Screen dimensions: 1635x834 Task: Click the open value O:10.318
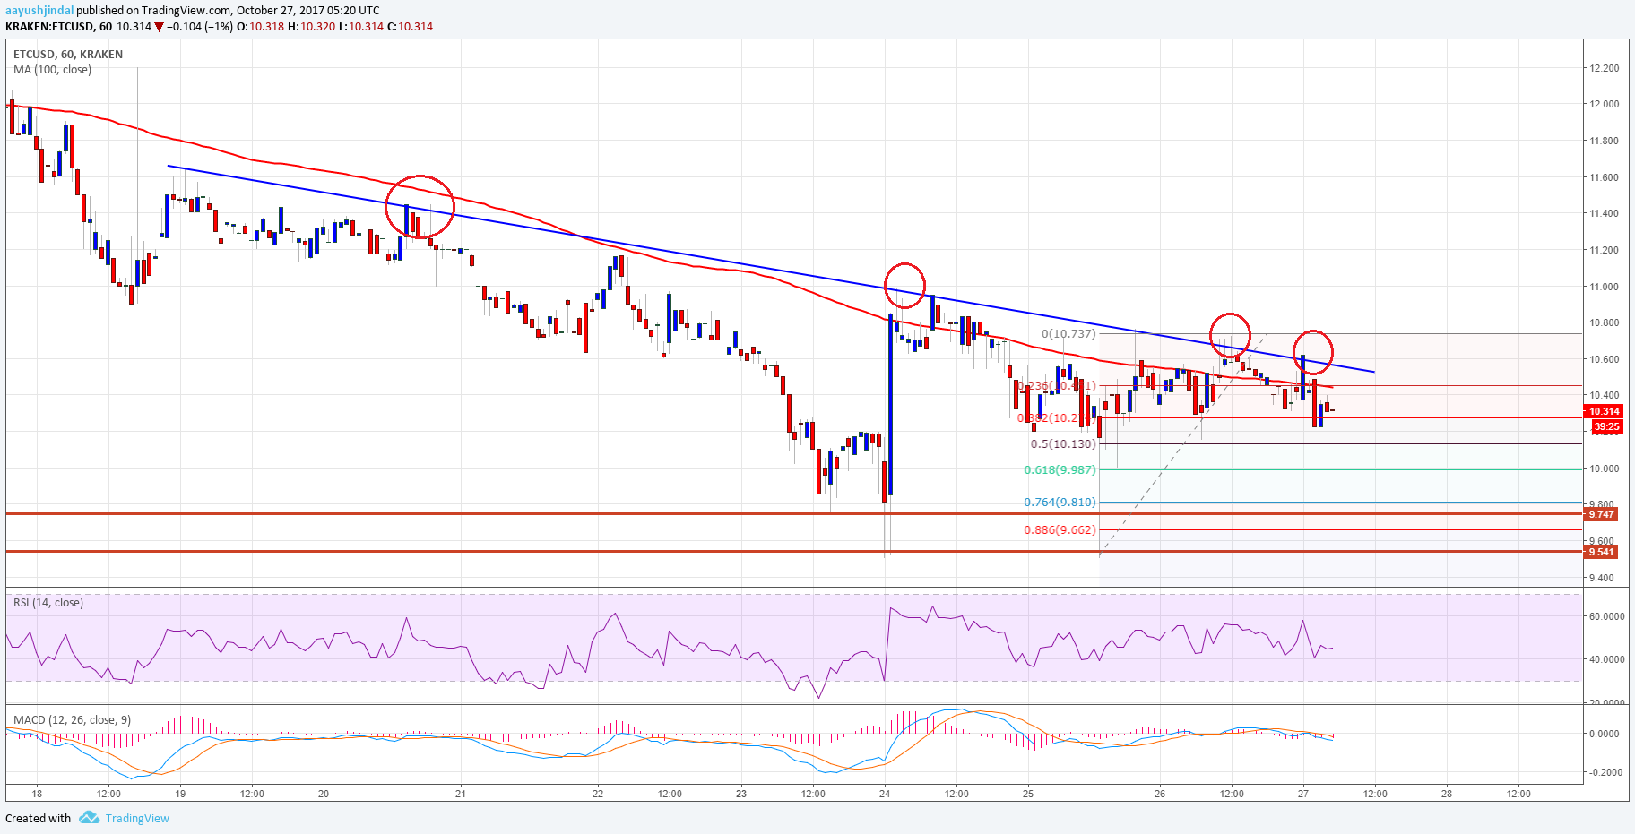coord(260,27)
